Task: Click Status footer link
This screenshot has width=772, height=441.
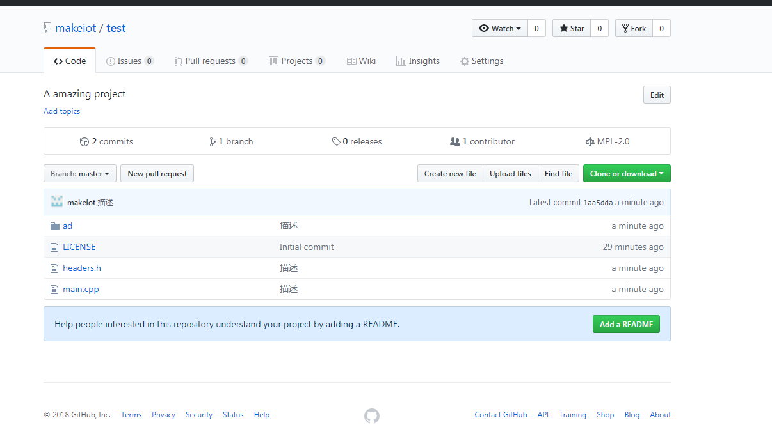Action: pos(233,415)
